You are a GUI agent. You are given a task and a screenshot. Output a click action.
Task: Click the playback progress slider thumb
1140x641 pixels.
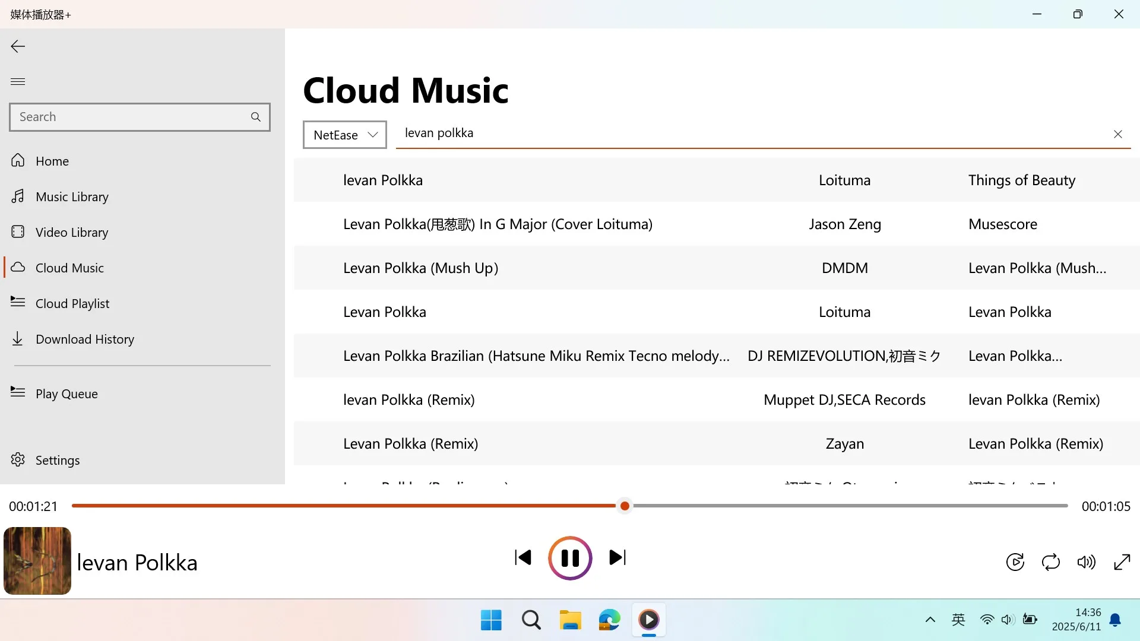[x=625, y=506]
